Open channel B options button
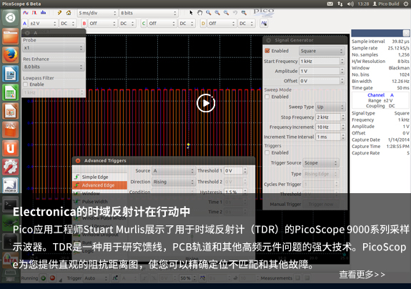 tap(84, 24)
